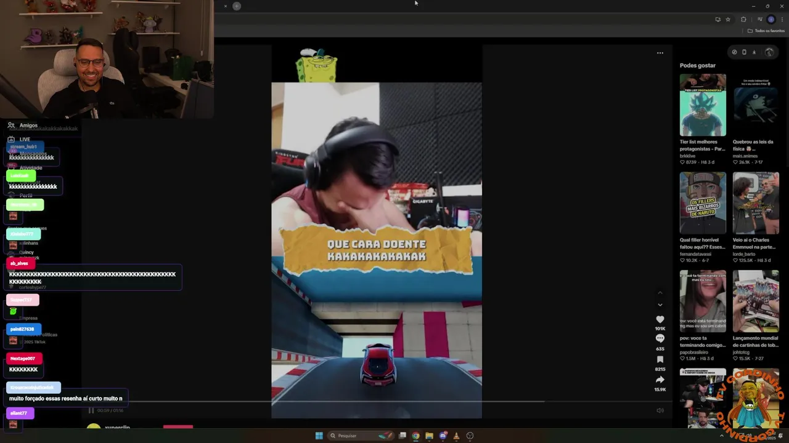Open the 'Lançamento mundial de cartinhas' thumbnail
Screen dimensions: 789x443
click(756, 301)
